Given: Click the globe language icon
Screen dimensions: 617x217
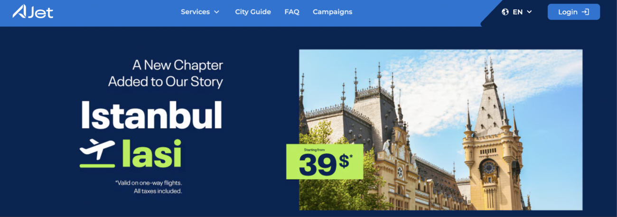Looking at the screenshot, I should (x=505, y=12).
